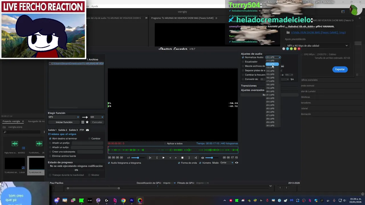Stop playback with the square stop button

tap(182, 158)
